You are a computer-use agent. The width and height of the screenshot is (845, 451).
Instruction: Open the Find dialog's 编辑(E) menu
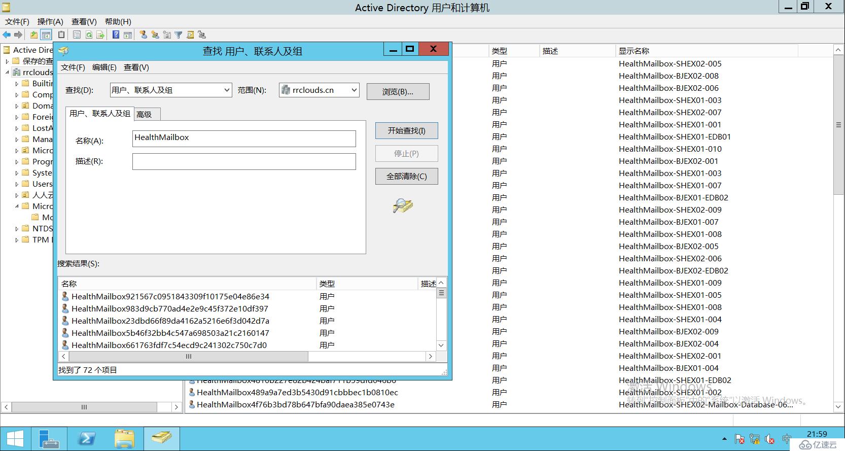tap(104, 67)
